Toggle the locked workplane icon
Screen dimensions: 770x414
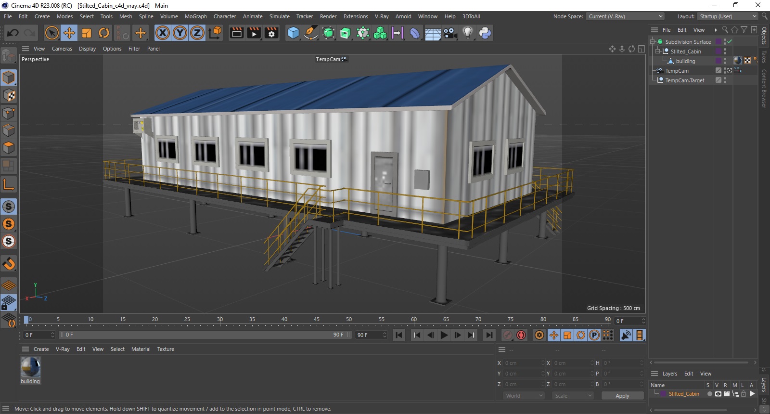[9, 303]
